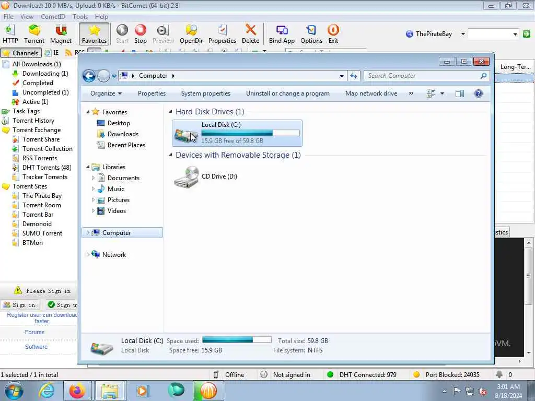Click the taskbar volume muted icon

[x=483, y=392]
